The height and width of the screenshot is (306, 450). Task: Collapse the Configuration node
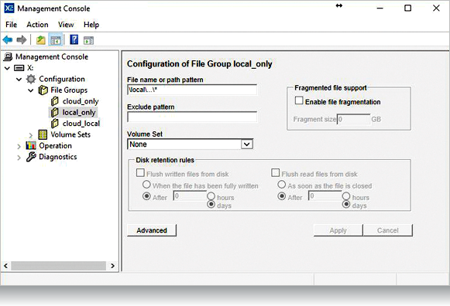[19, 80]
